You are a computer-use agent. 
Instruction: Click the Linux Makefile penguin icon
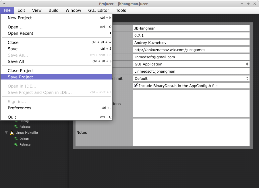tap(12, 133)
